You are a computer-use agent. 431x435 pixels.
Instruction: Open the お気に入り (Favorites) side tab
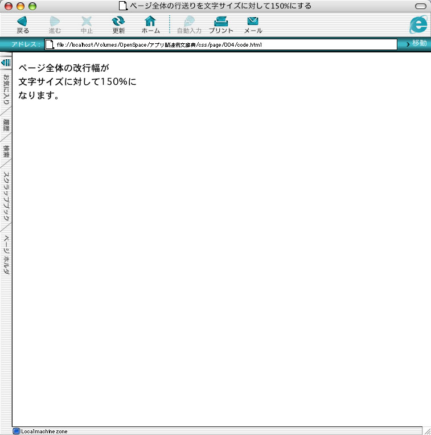pos(6,90)
